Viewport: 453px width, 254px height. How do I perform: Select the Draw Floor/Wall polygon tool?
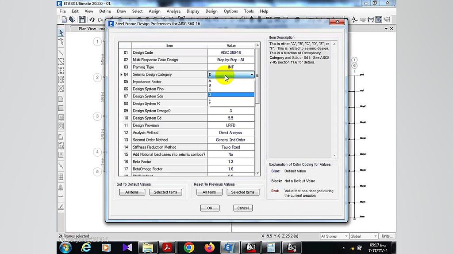[61, 99]
